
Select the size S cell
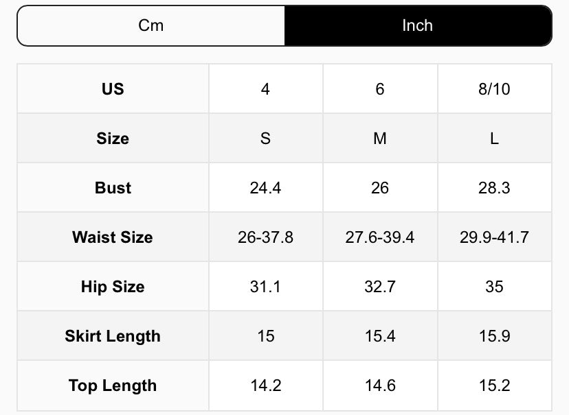click(265, 139)
